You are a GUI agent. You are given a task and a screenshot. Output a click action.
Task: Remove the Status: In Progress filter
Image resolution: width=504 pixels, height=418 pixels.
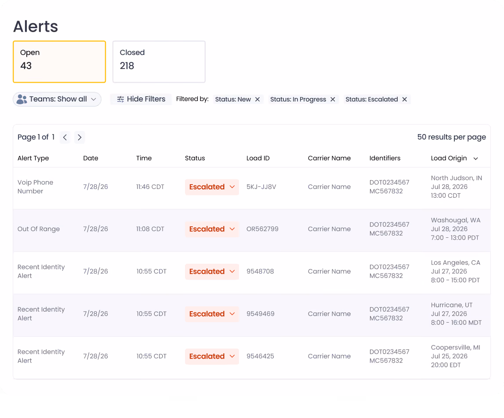pos(333,99)
